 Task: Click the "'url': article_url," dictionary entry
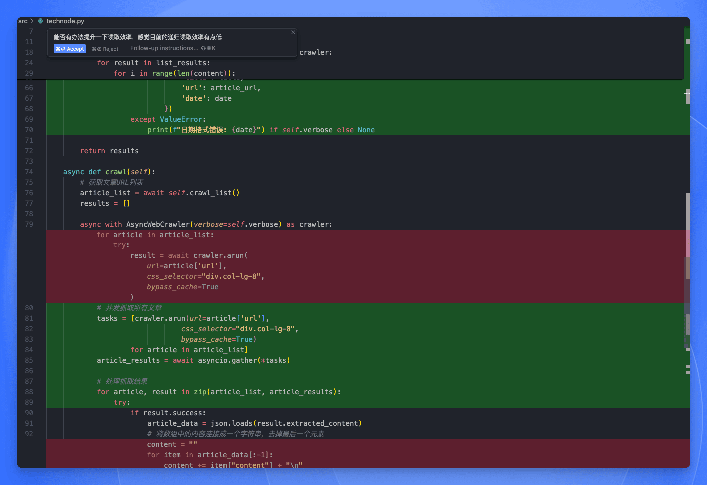(x=221, y=88)
